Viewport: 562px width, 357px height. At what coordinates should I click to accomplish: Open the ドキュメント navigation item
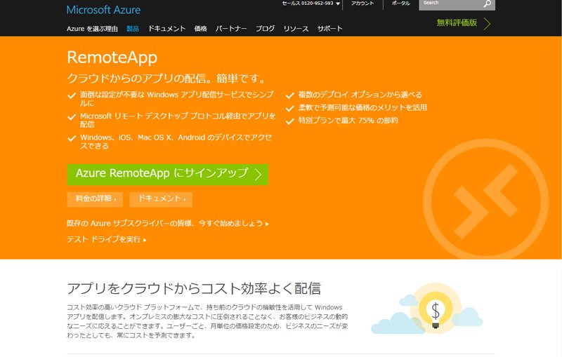pos(167,29)
